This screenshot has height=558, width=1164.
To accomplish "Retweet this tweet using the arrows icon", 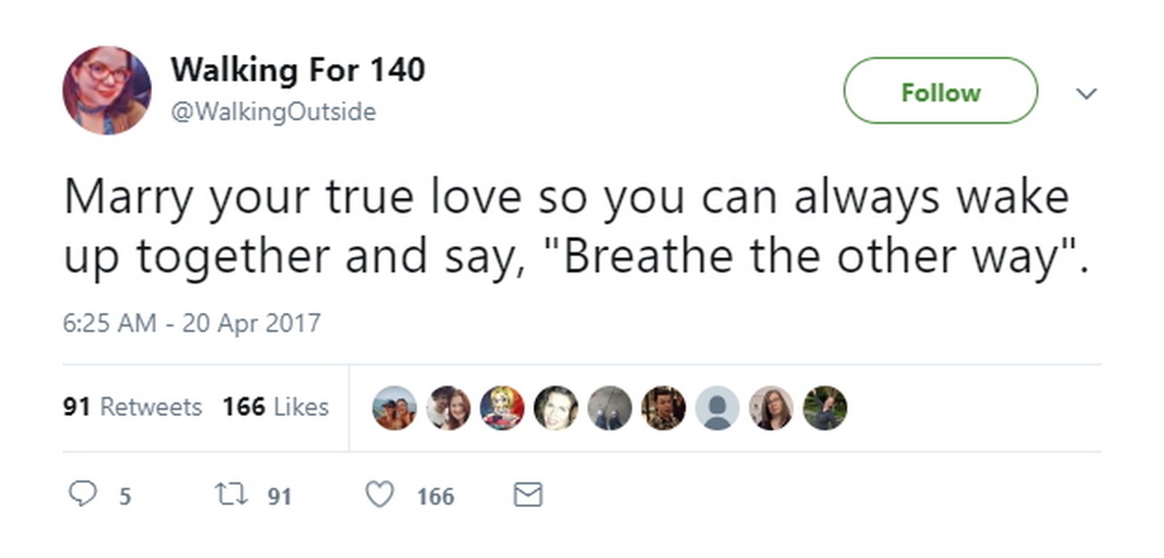I will point(232,495).
